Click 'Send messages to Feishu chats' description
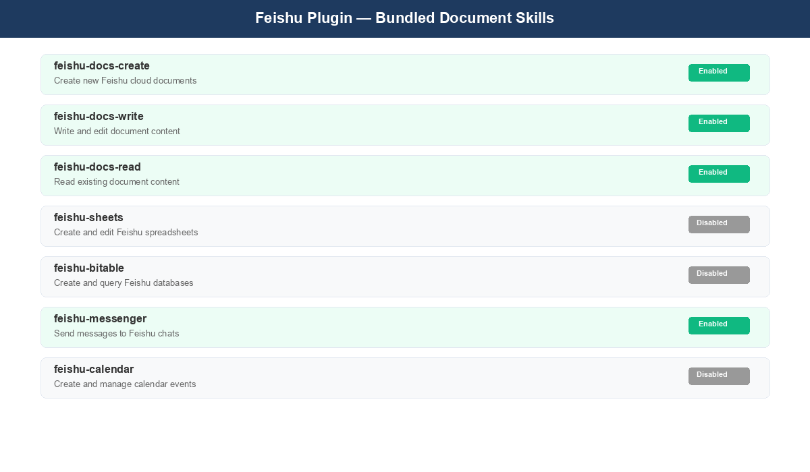This screenshot has height=472, width=810. (x=117, y=334)
